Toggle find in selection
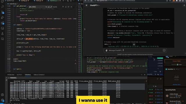This screenshot has width=186, height=104. click(69, 7)
